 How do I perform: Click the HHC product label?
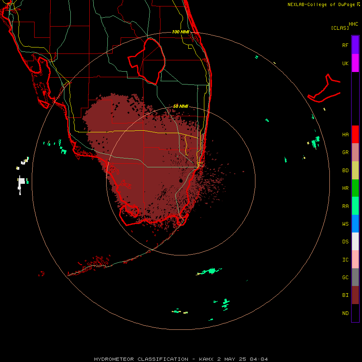pos(354,24)
